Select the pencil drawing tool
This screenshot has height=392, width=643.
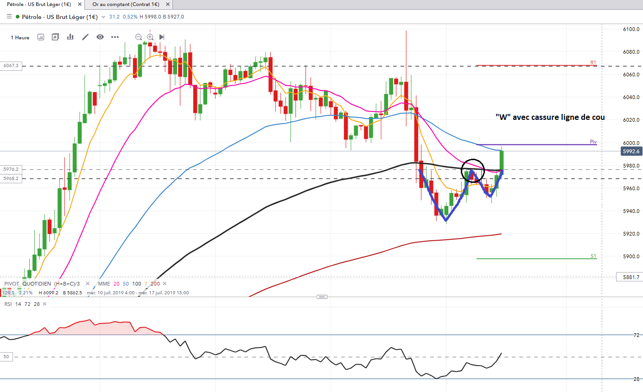click(x=85, y=37)
